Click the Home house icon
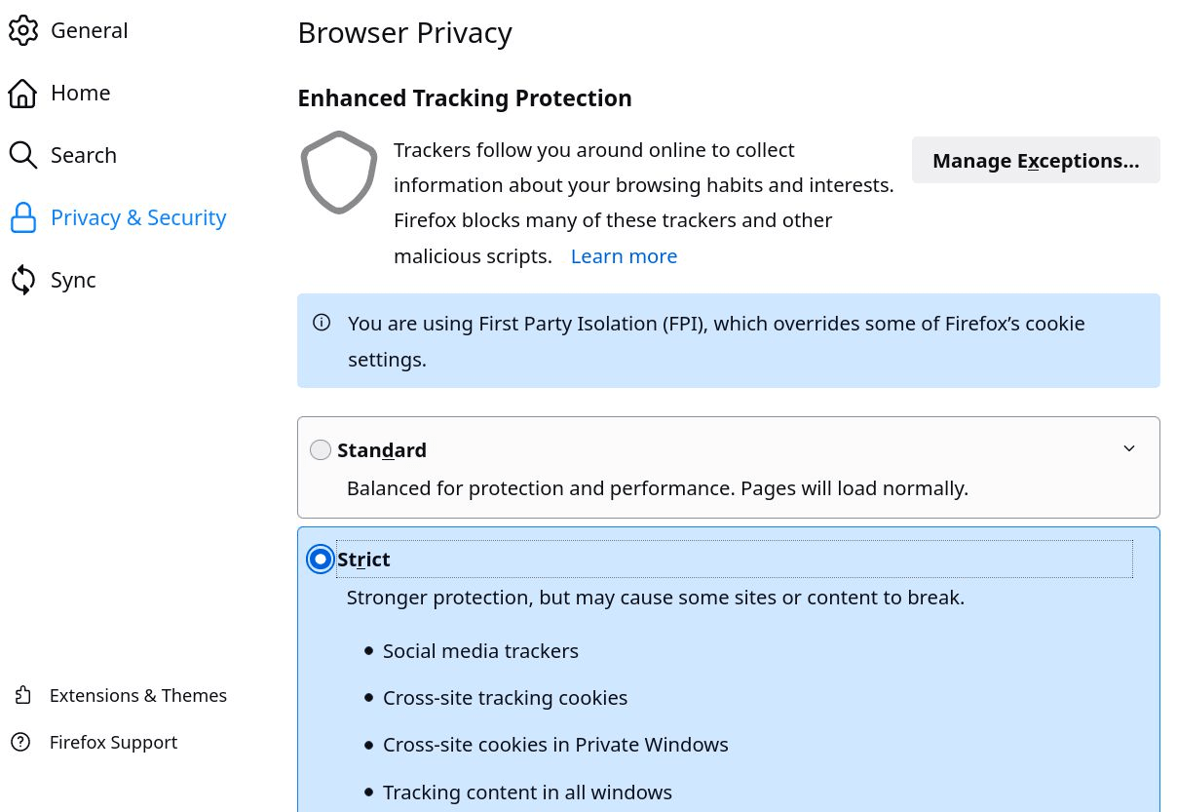This screenshot has height=812, width=1177. pyautogui.click(x=23, y=93)
